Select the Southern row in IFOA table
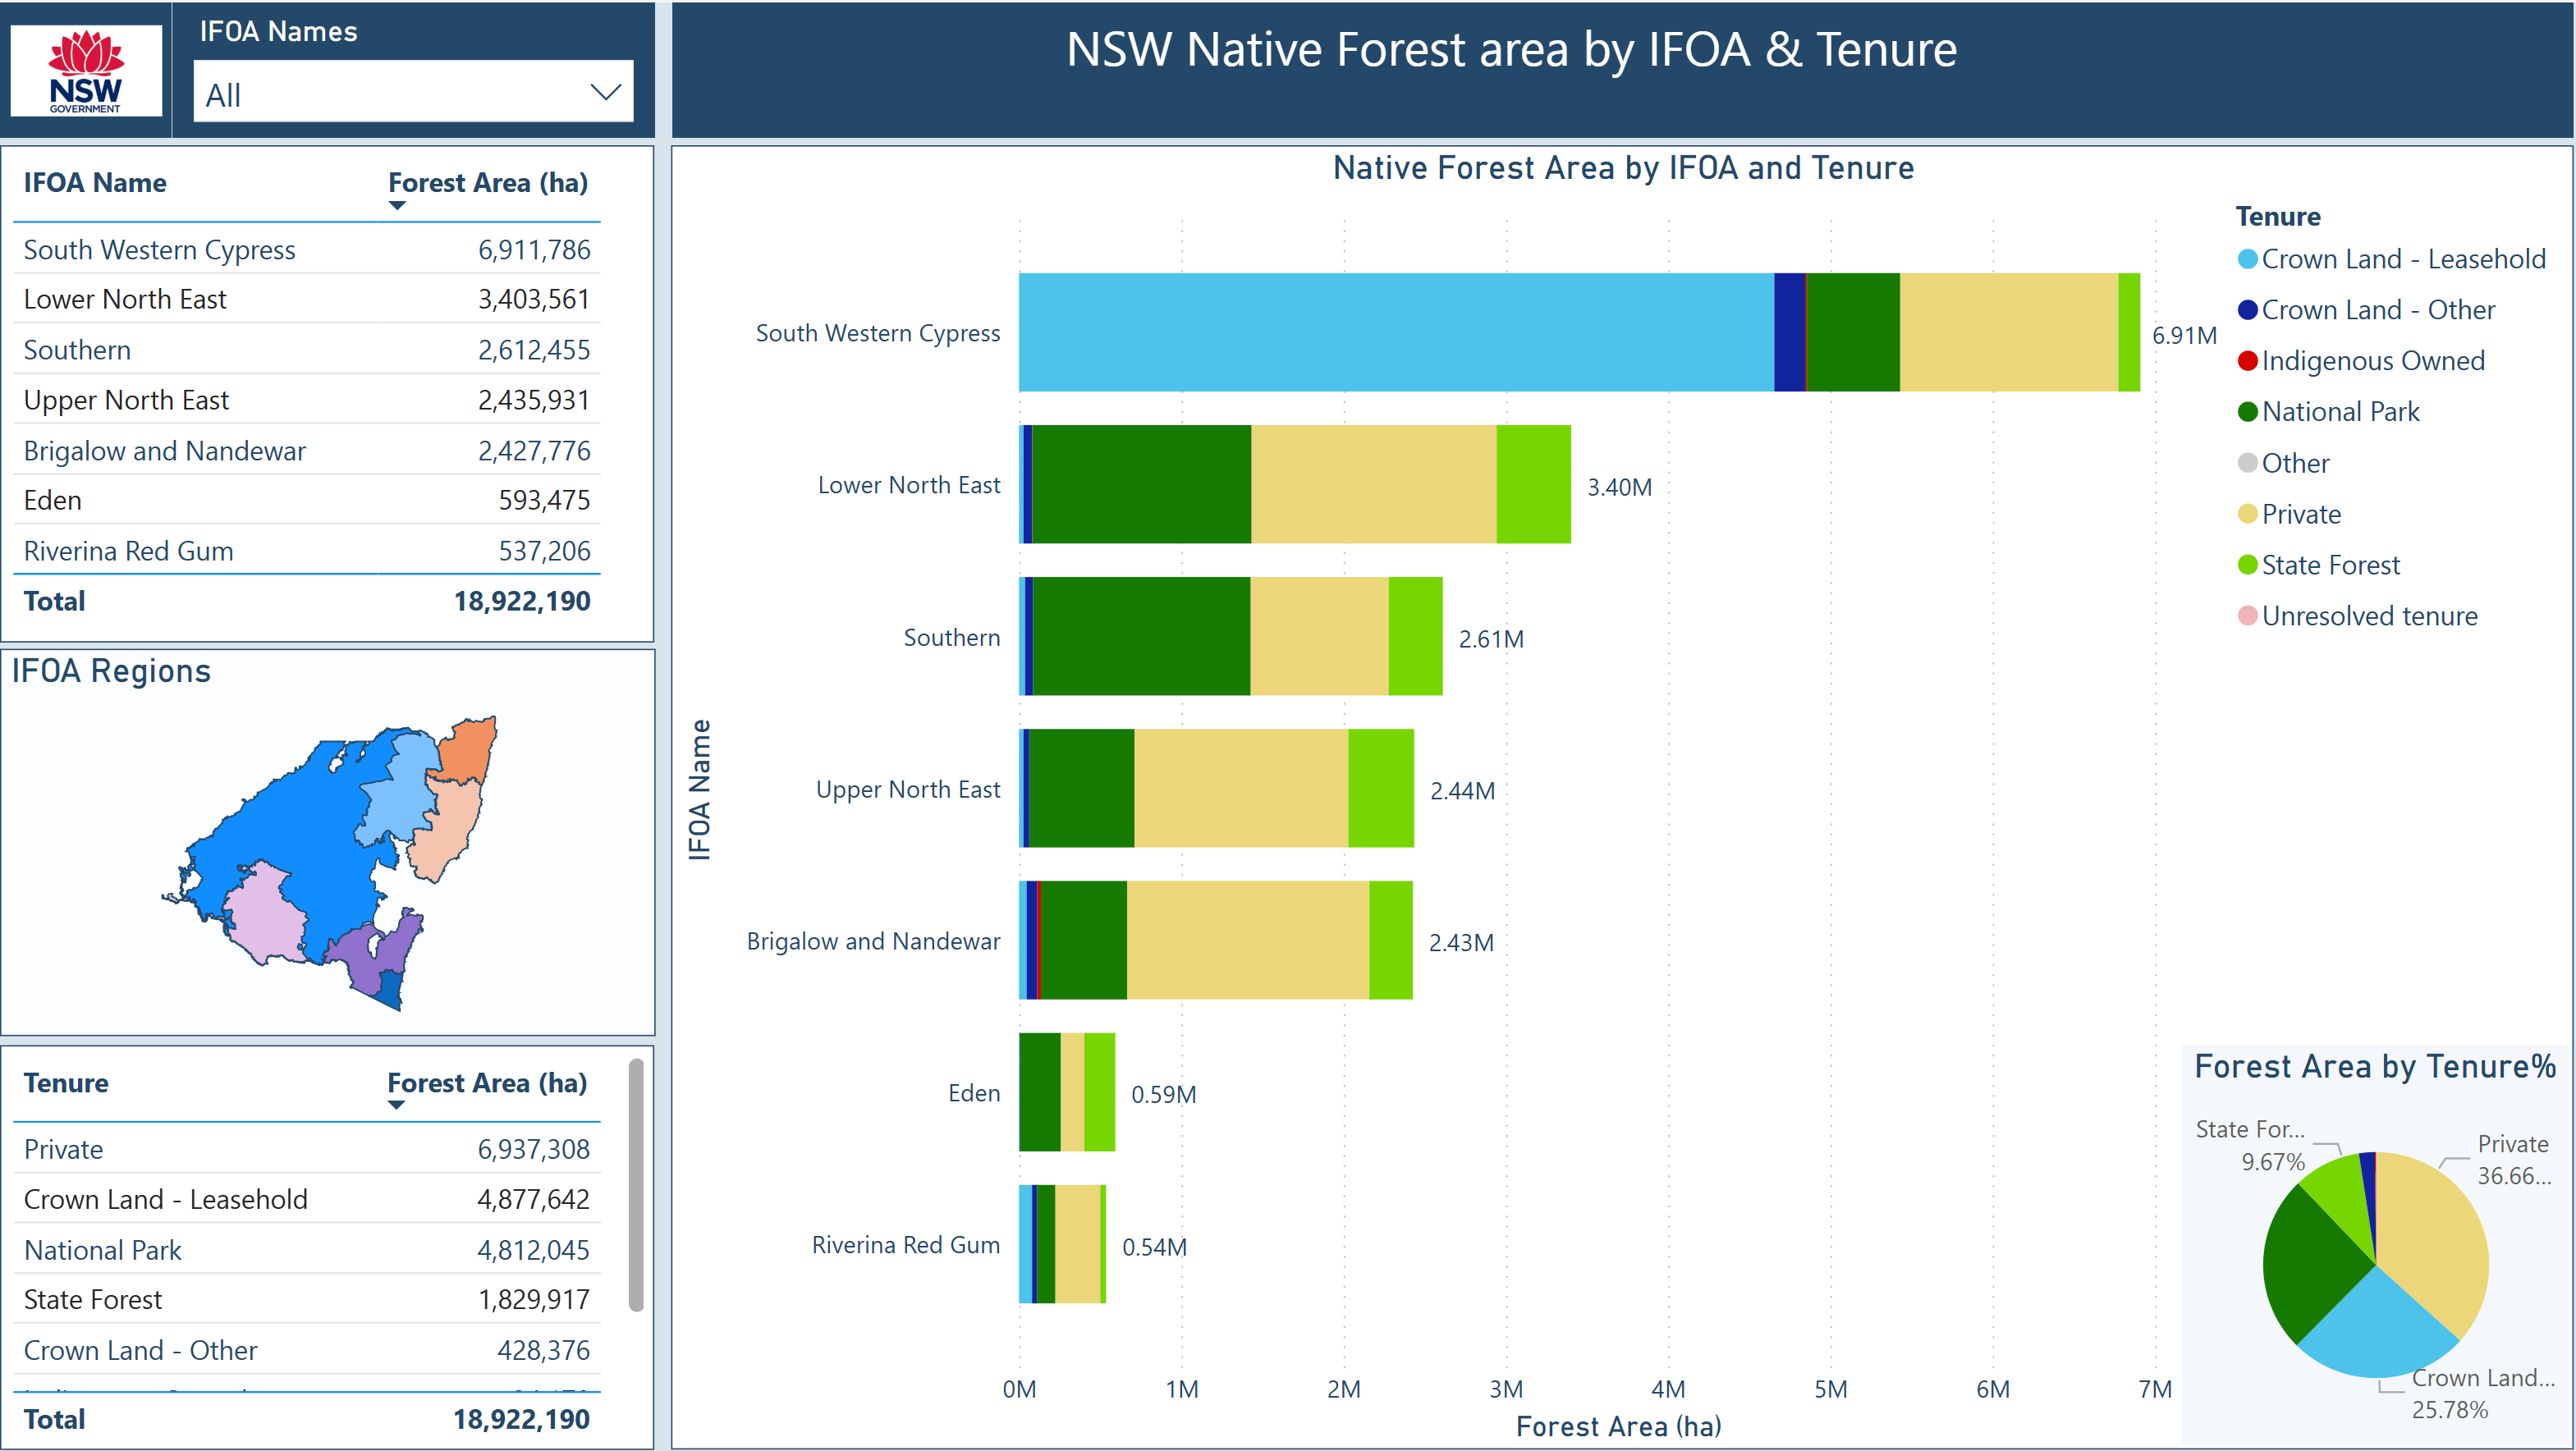The width and height of the screenshot is (2576, 1451). pos(307,350)
